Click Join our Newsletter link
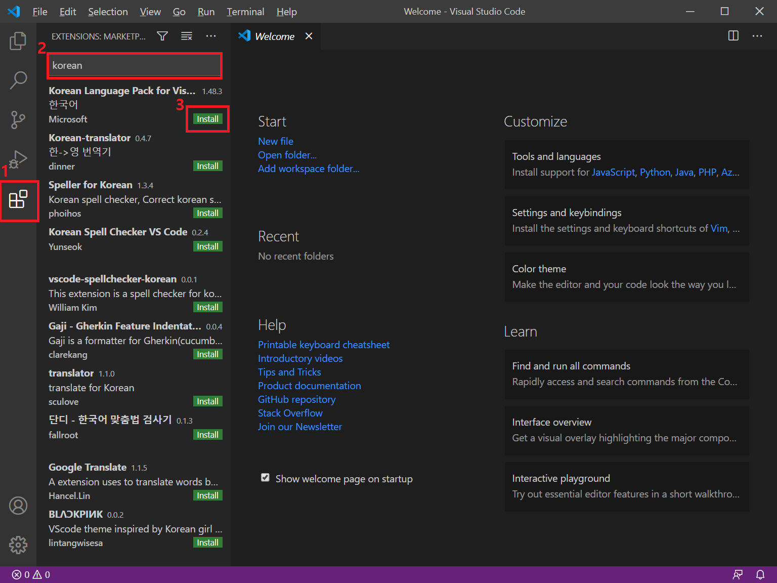 coord(300,427)
